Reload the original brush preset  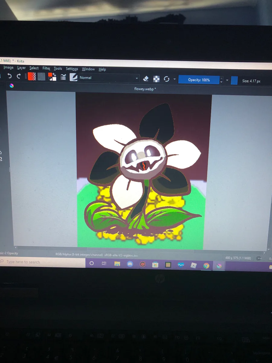[x=166, y=79]
